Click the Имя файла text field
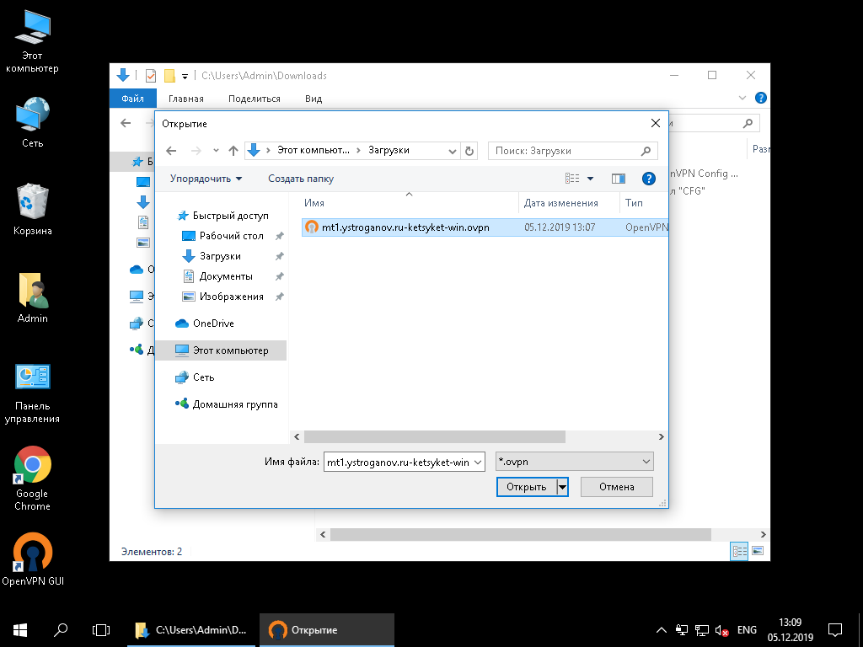The image size is (863, 647). pos(398,463)
